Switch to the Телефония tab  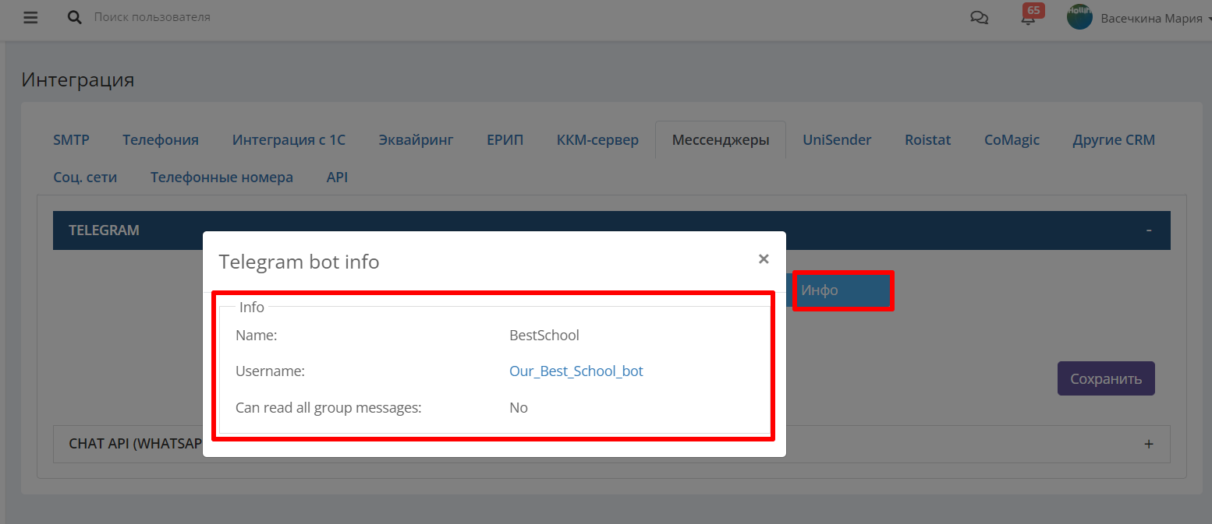click(161, 140)
